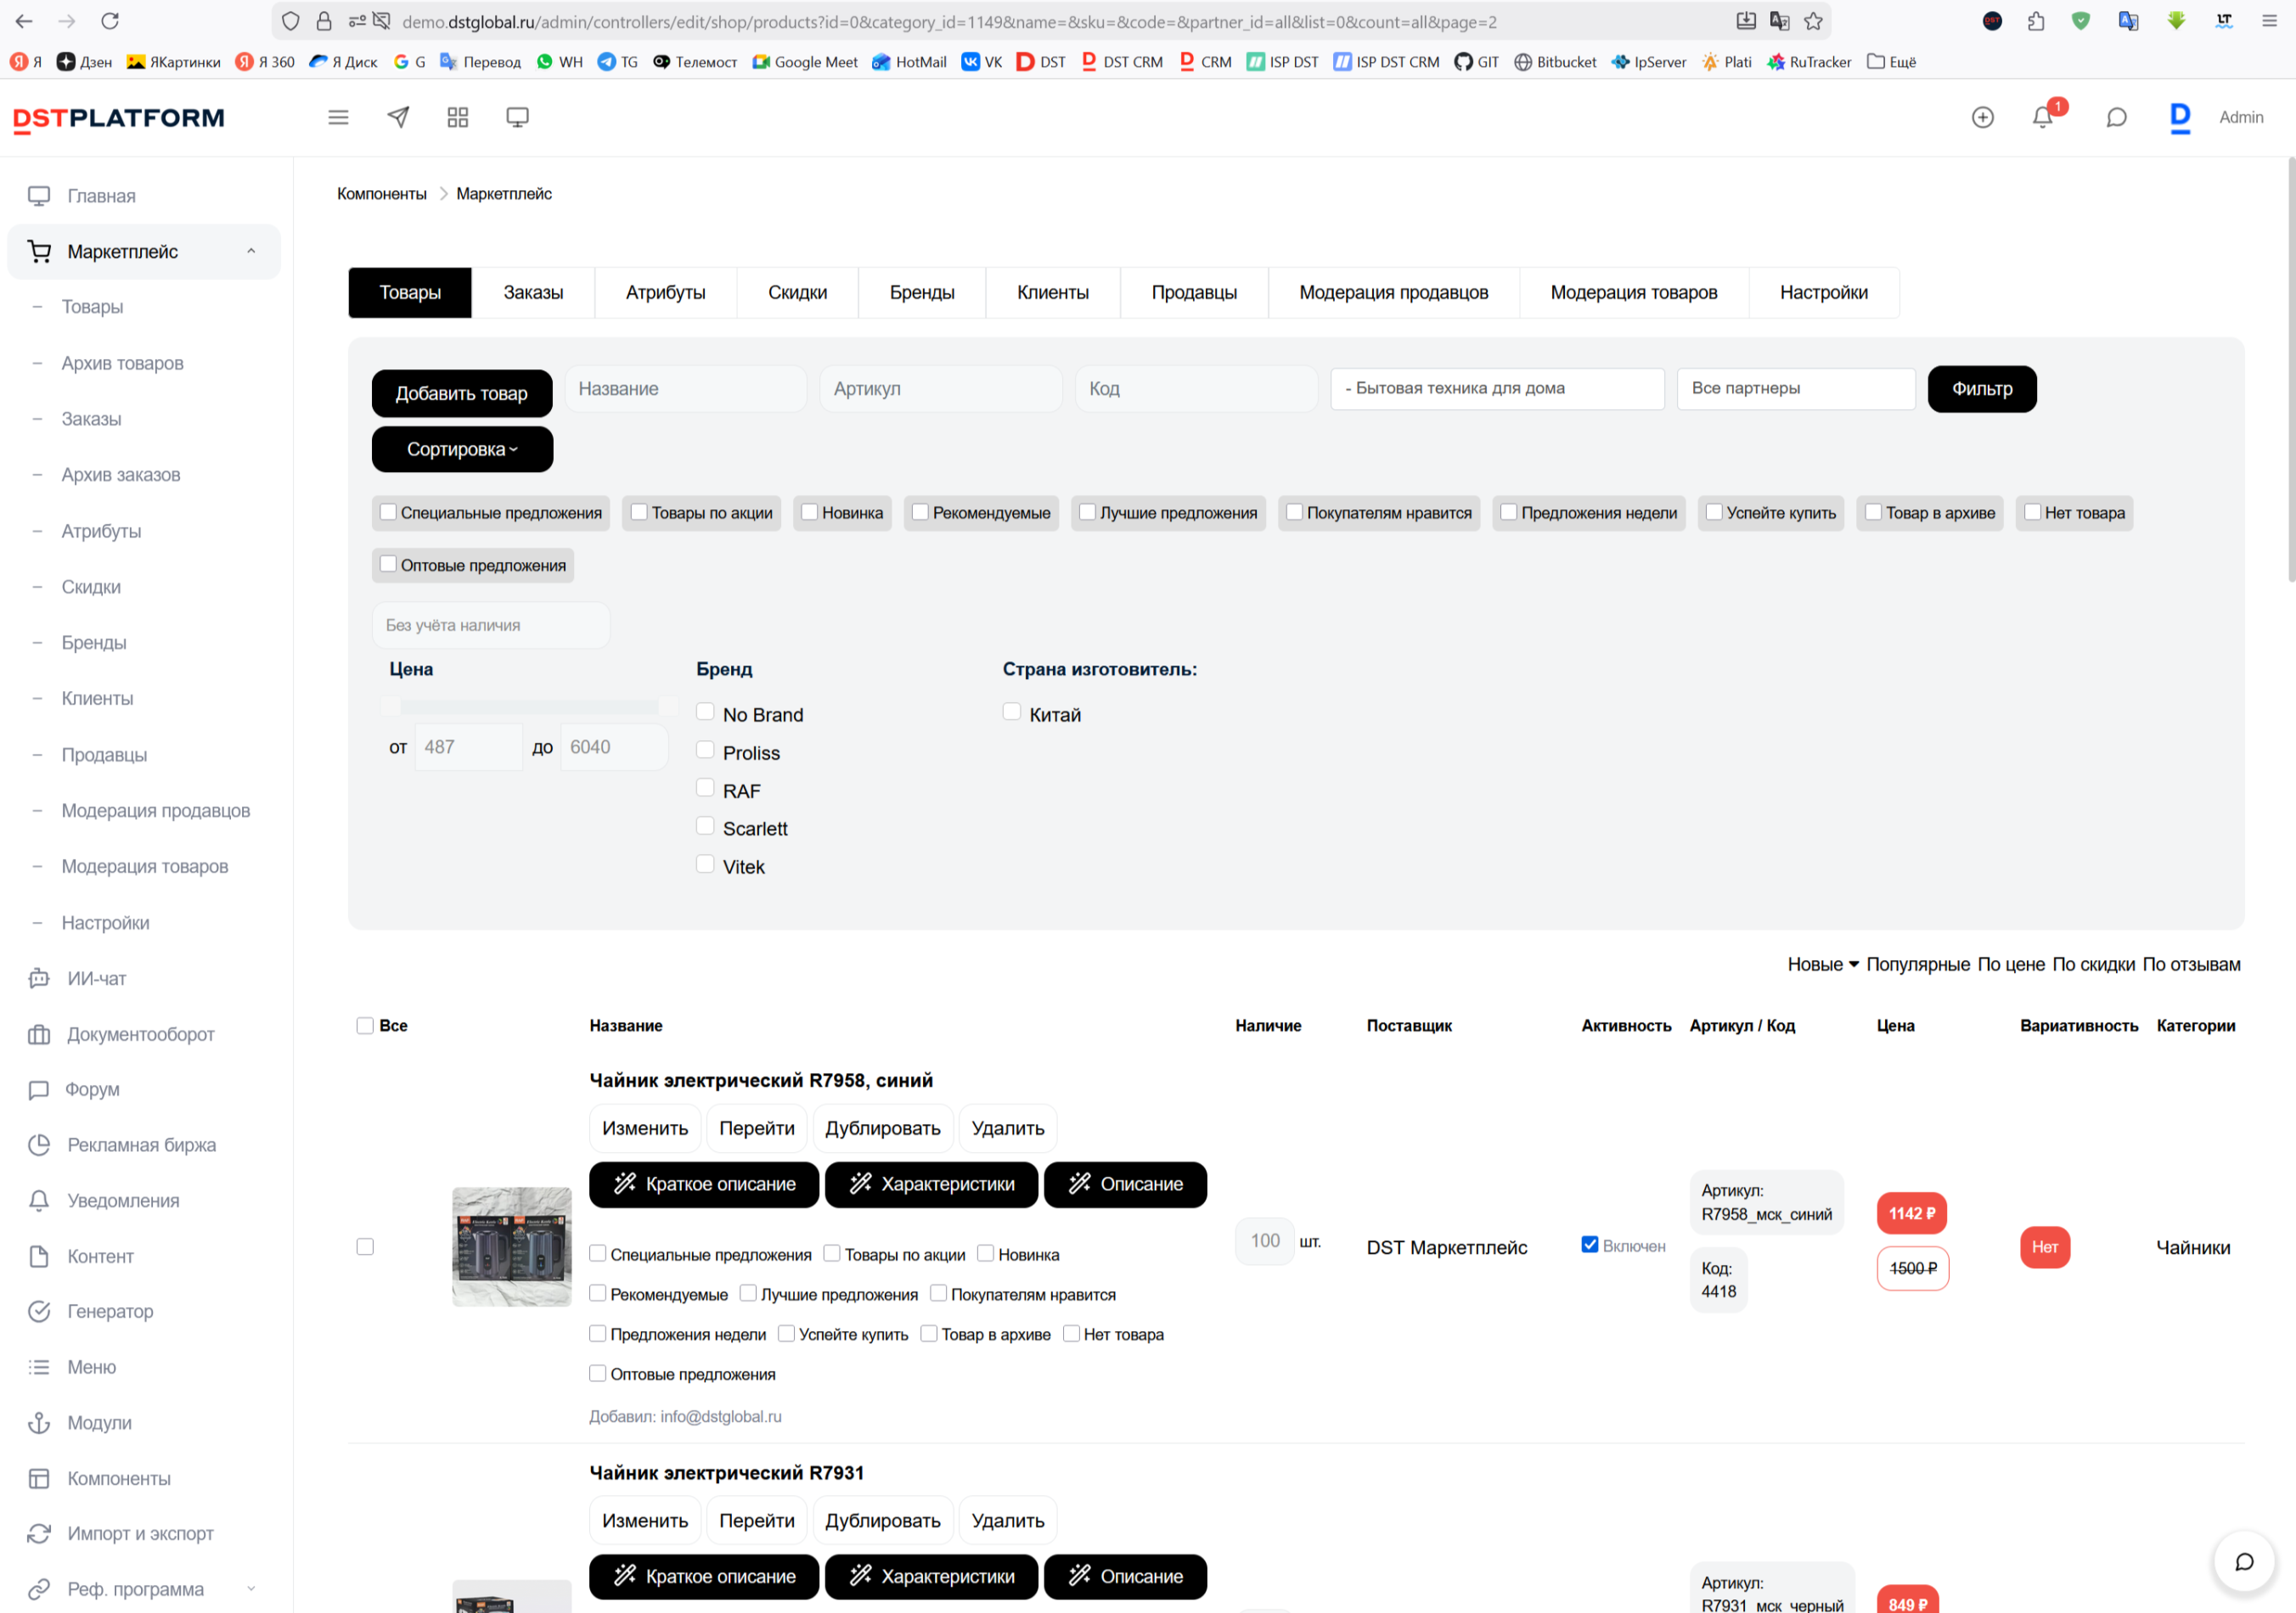
Task: Click the plus circle icon in header
Action: [x=1982, y=117]
